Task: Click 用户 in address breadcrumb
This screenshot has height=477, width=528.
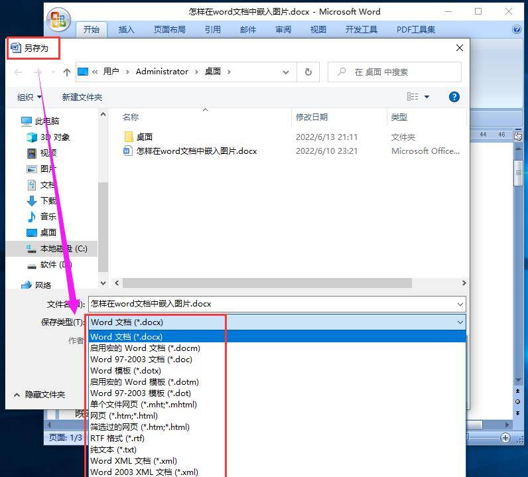Action: [111, 72]
